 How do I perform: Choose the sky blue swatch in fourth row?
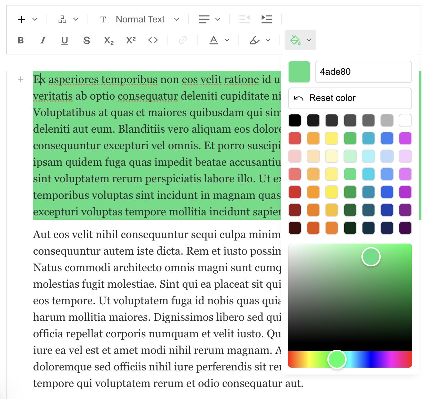[x=368, y=174]
